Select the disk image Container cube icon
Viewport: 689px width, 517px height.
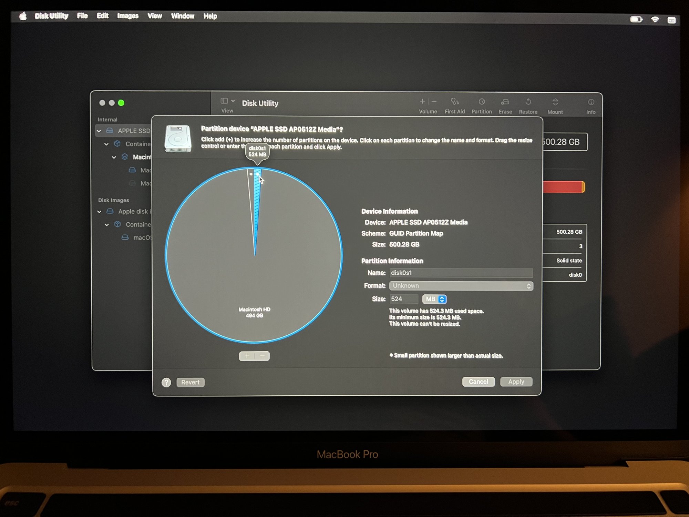click(117, 224)
